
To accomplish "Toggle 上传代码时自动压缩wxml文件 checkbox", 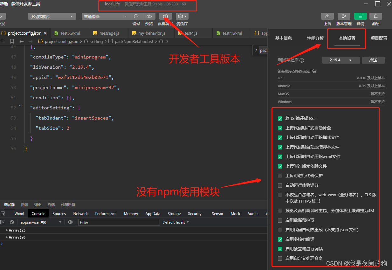I will [280, 157].
